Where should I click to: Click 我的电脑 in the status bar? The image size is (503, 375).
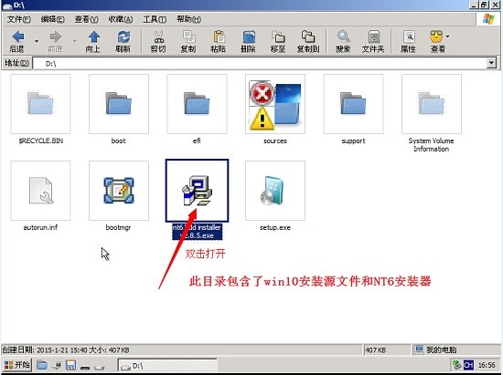click(x=441, y=349)
